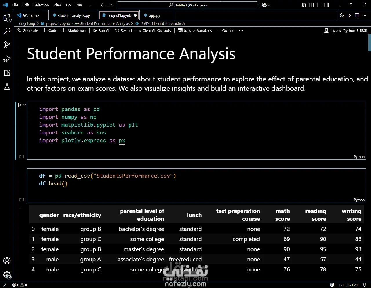This screenshot has height=288, width=371.
Task: Click the Copilot status bar icon
Action: point(332,285)
